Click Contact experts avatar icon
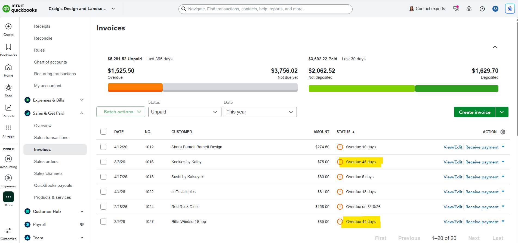The image size is (518, 243). (411, 9)
